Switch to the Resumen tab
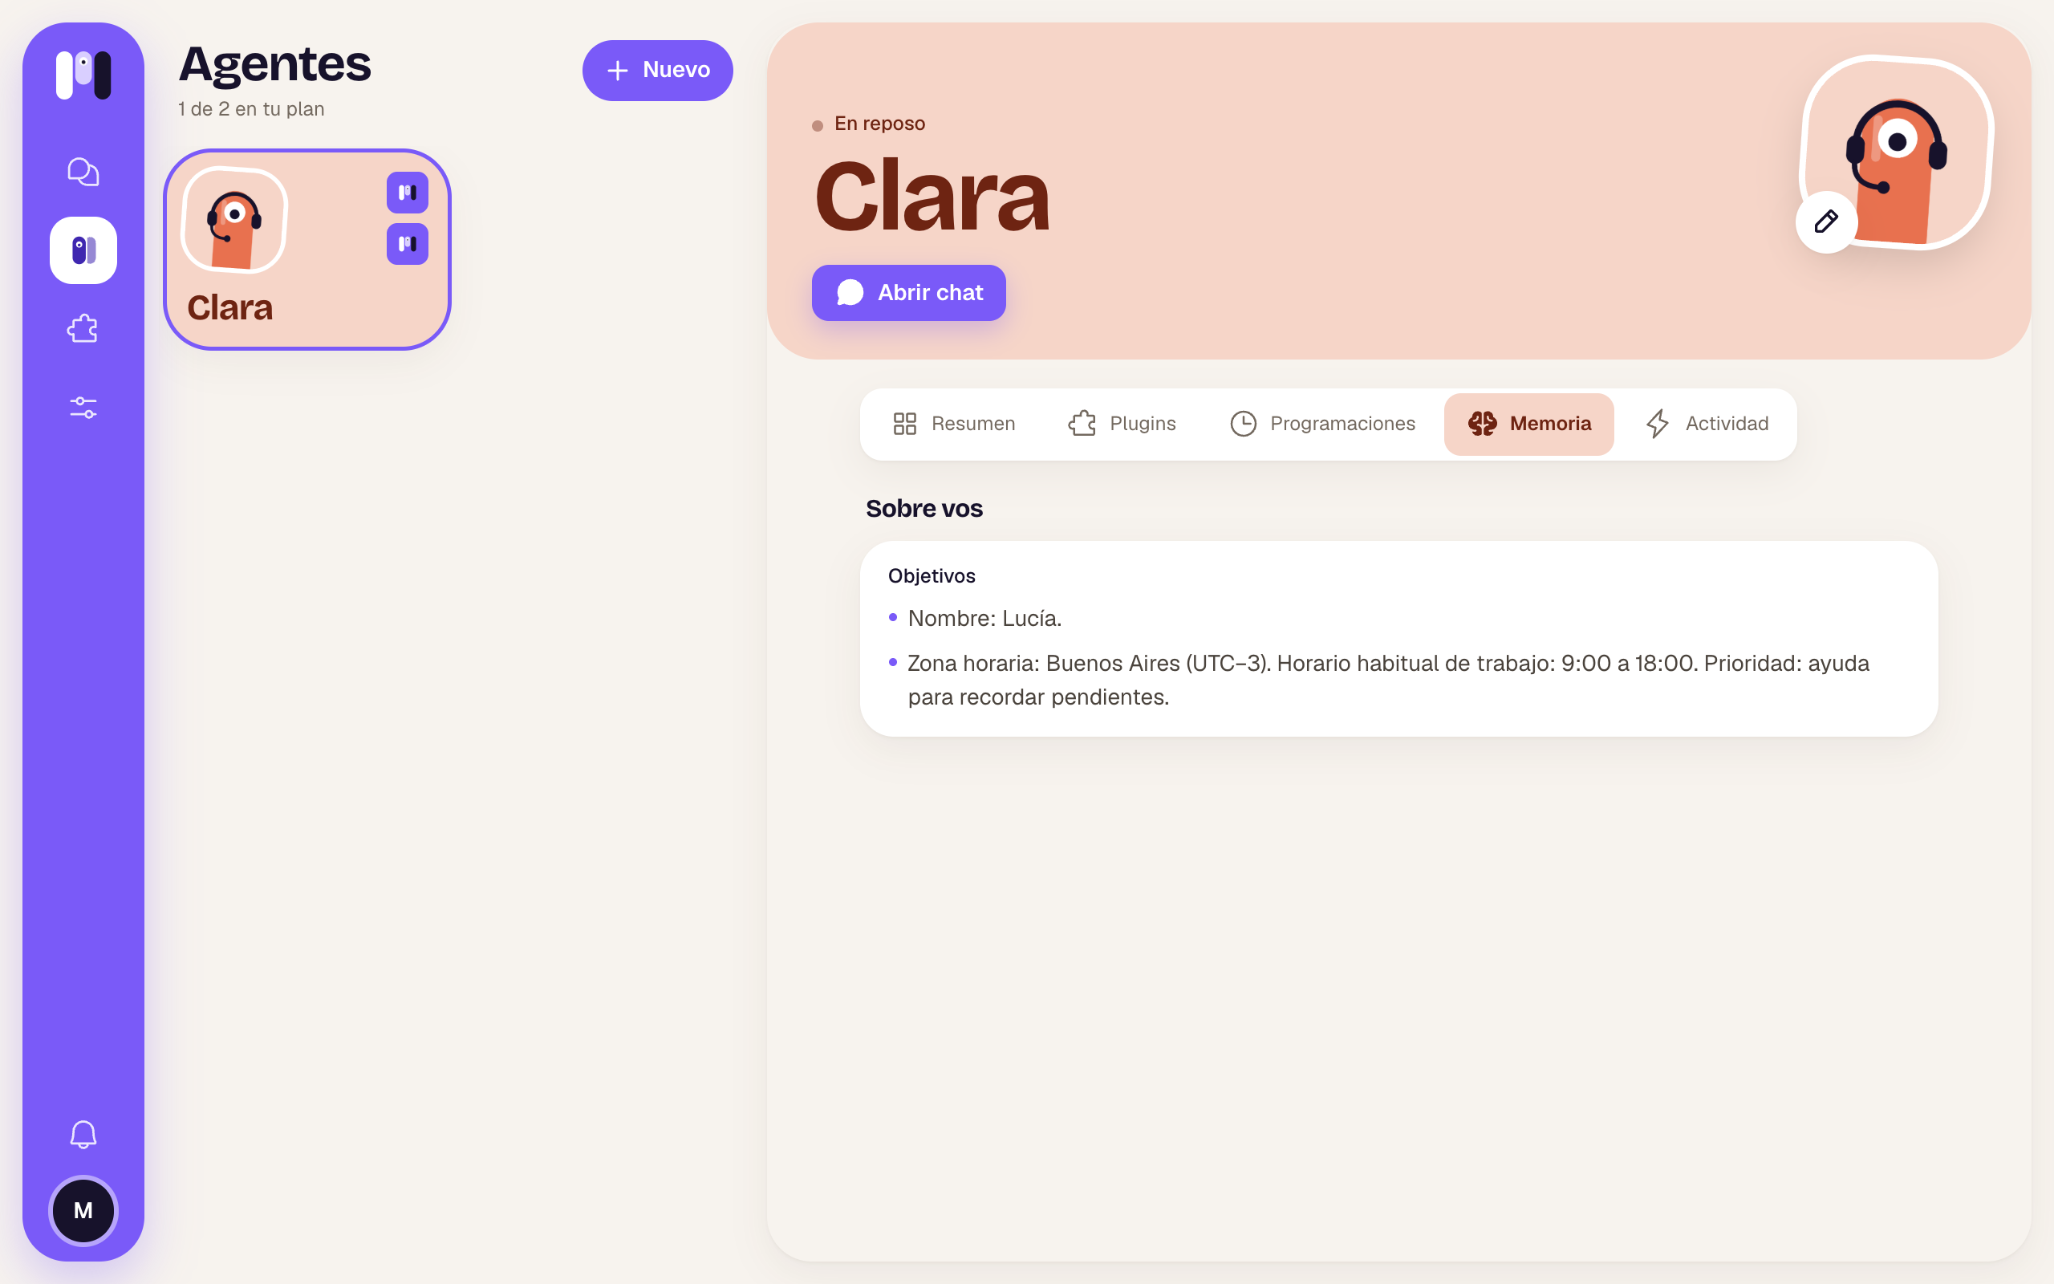2054x1284 pixels. tap(954, 424)
